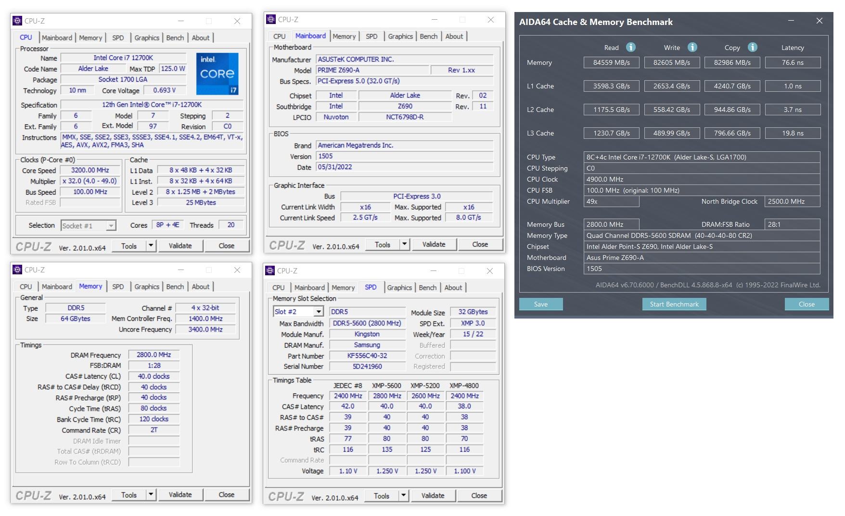Screen dimensions: 845x516
Task: Click the Southbridge Z690 value
Action: [x=405, y=106]
